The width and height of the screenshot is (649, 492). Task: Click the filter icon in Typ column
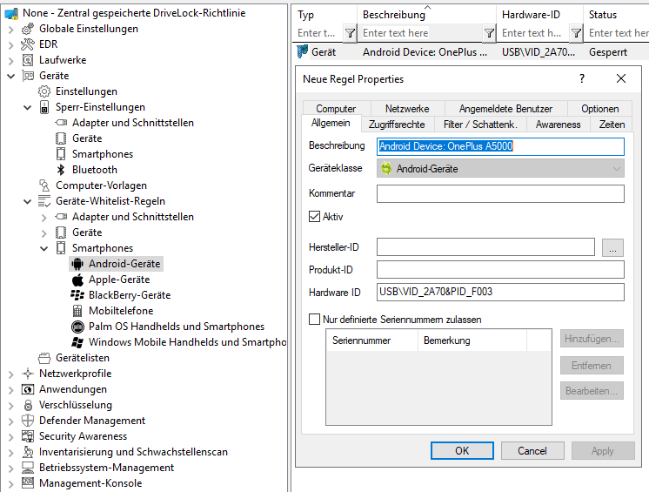click(350, 33)
